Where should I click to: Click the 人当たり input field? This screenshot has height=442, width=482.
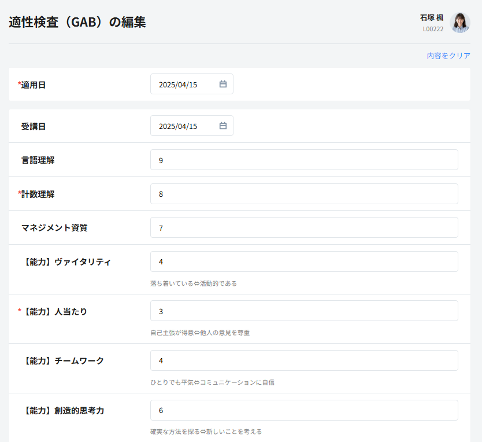[304, 311]
